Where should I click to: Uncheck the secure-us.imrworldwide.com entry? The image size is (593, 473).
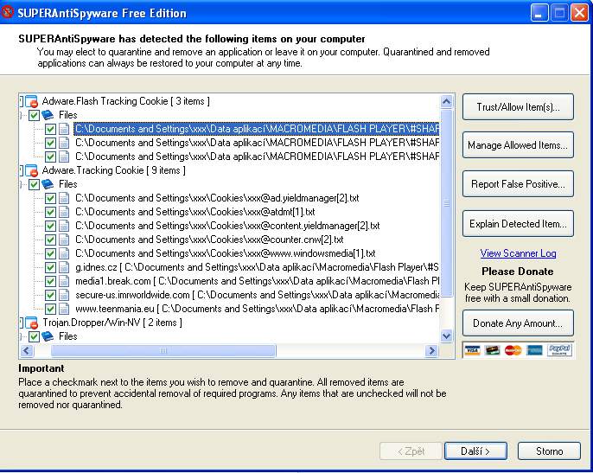point(50,295)
